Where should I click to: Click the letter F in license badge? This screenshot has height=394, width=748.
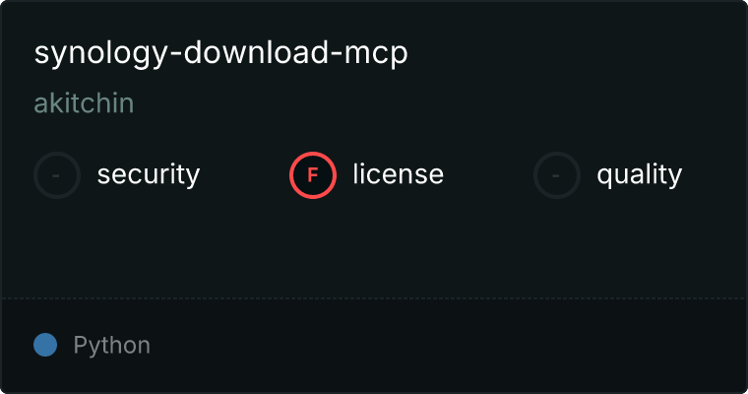coord(313,175)
